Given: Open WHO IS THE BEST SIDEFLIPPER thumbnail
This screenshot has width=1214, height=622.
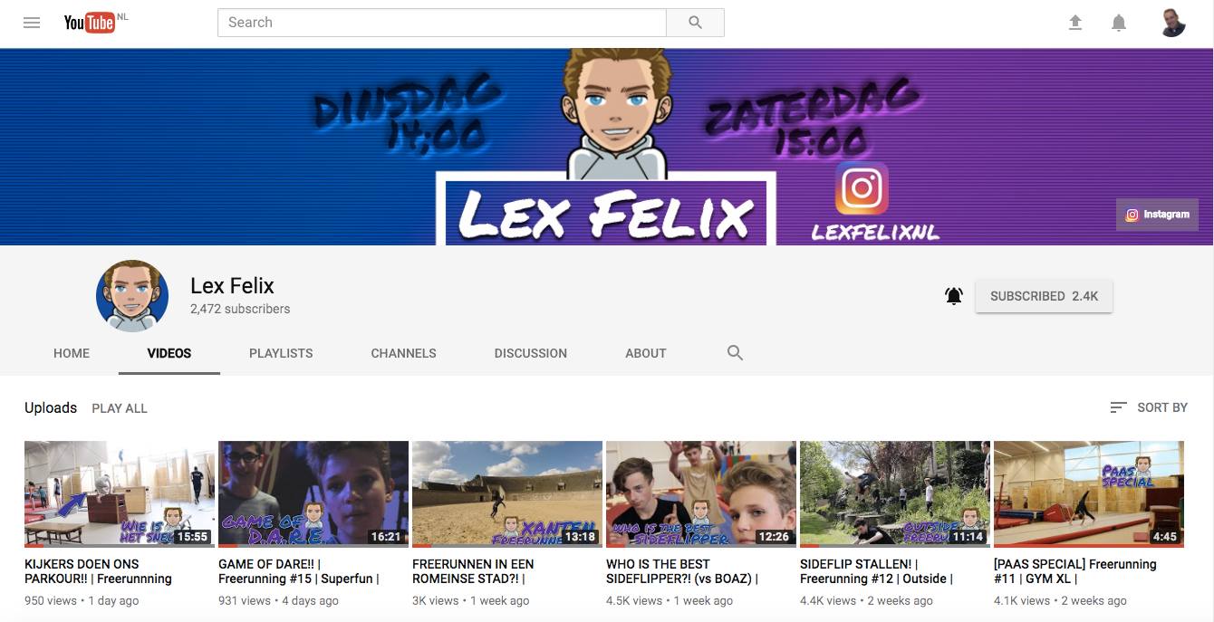Looking at the screenshot, I should click(700, 493).
